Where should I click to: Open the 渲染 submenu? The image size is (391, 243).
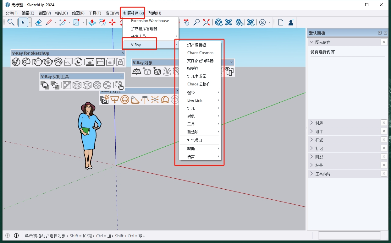pyautogui.click(x=200, y=93)
